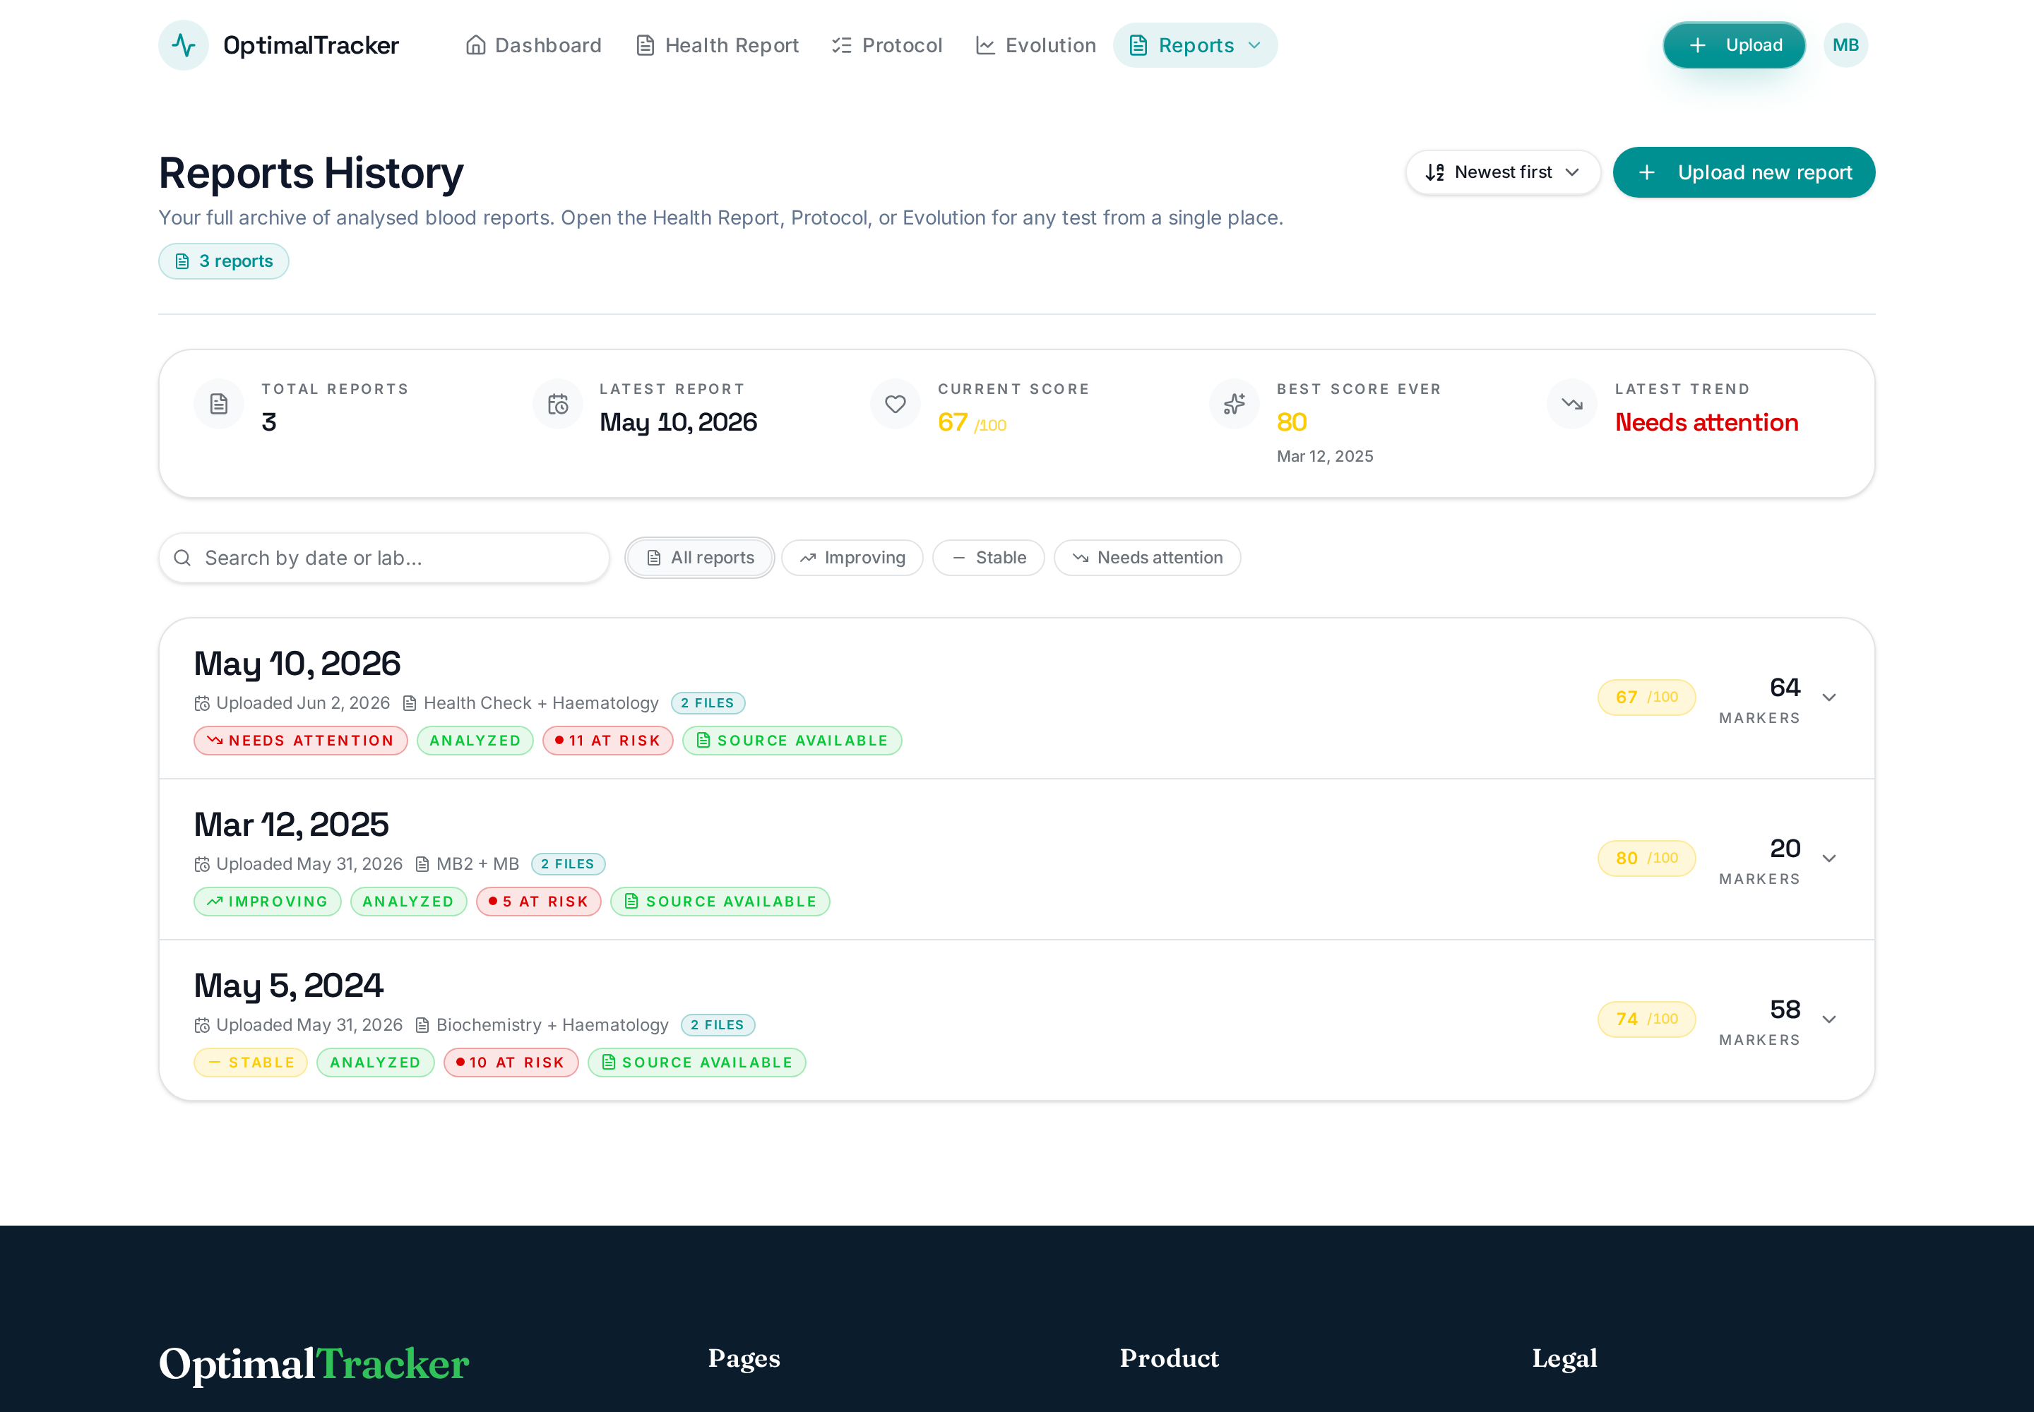2034x1412 pixels.
Task: Click the 80/100 score pill
Action: tap(1646, 858)
